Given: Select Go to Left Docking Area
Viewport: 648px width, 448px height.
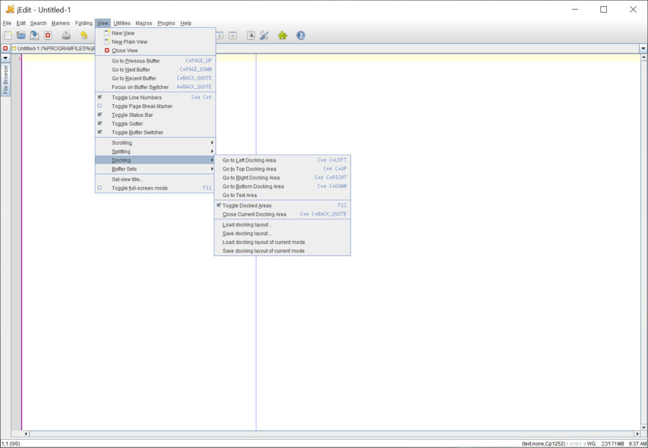Looking at the screenshot, I should pos(282,160).
